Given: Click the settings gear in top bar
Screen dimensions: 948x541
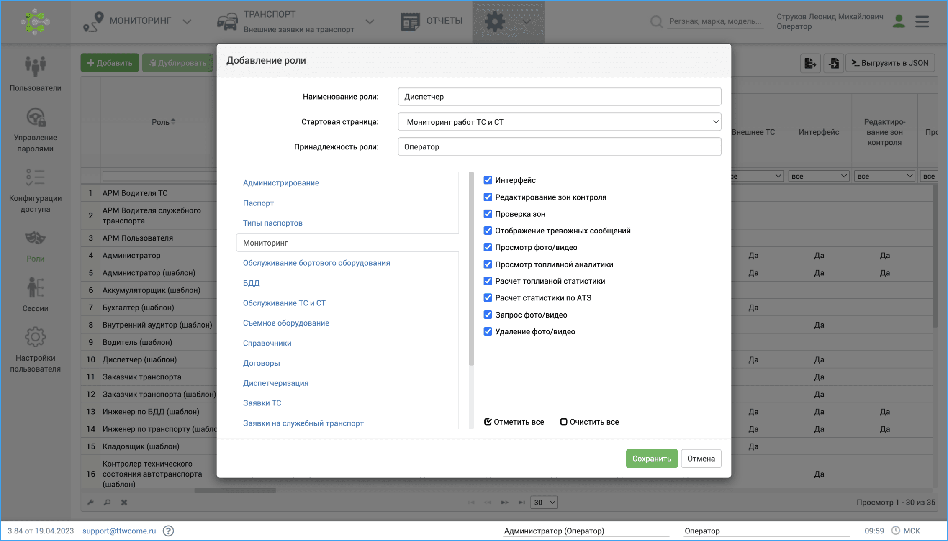Looking at the screenshot, I should point(495,21).
